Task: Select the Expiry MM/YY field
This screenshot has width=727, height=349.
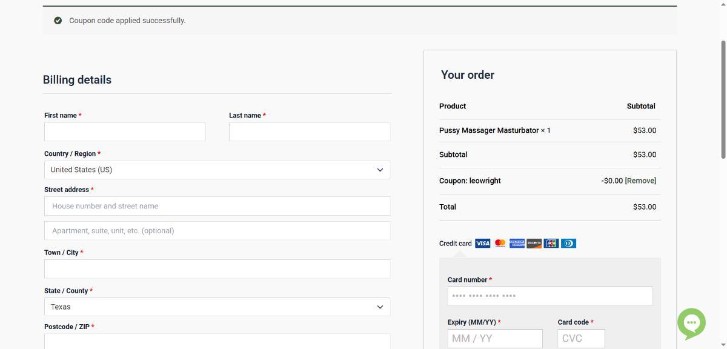Action: tap(494, 338)
